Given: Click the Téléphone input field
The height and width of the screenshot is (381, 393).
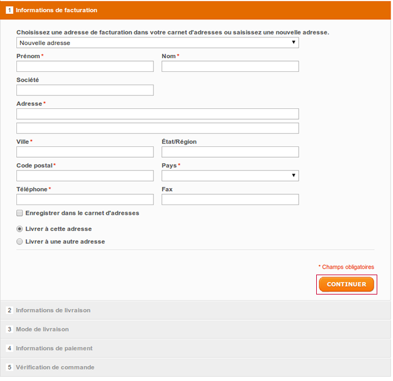Looking at the screenshot, I should tap(85, 200).
